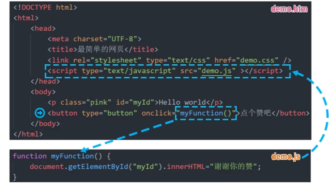
Task: Click the Hello world paragraph text
Action: [x=182, y=103]
